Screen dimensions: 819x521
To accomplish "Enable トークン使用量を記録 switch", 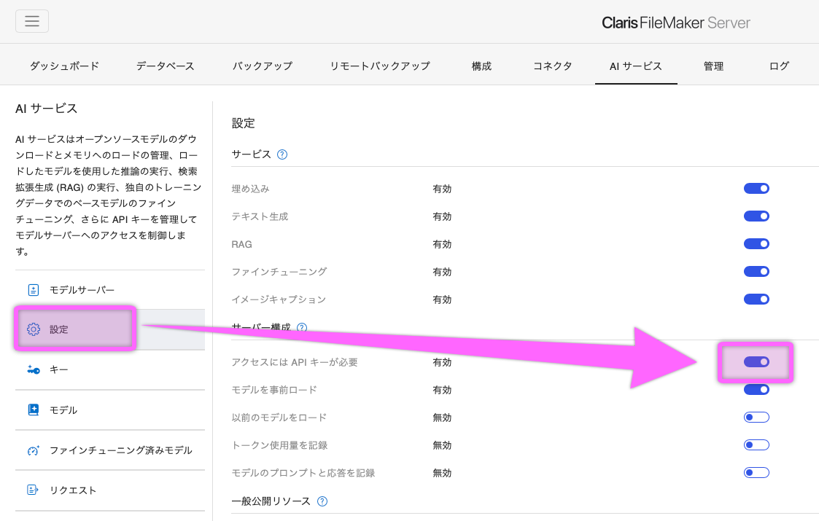I will [x=756, y=444].
